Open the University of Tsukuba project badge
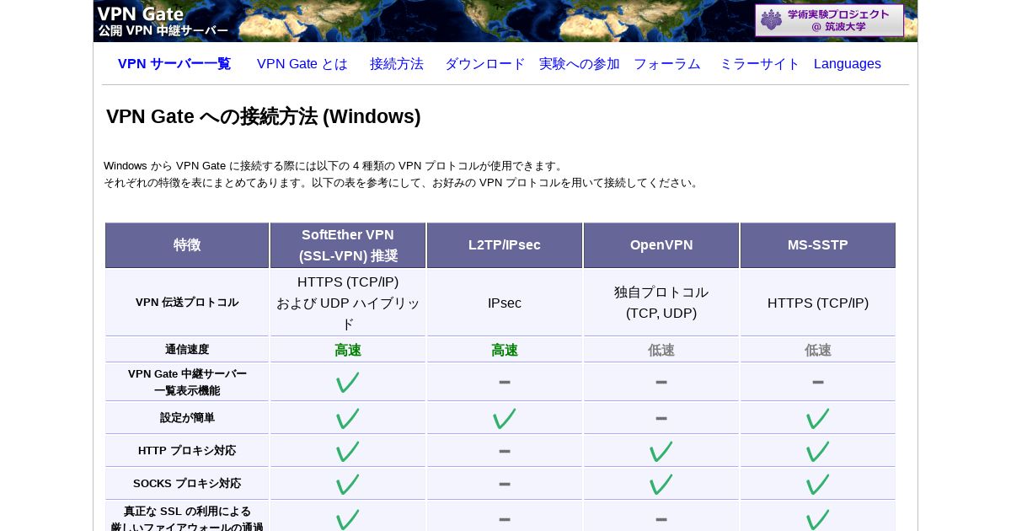The width and height of the screenshot is (1011, 531). pos(829,20)
